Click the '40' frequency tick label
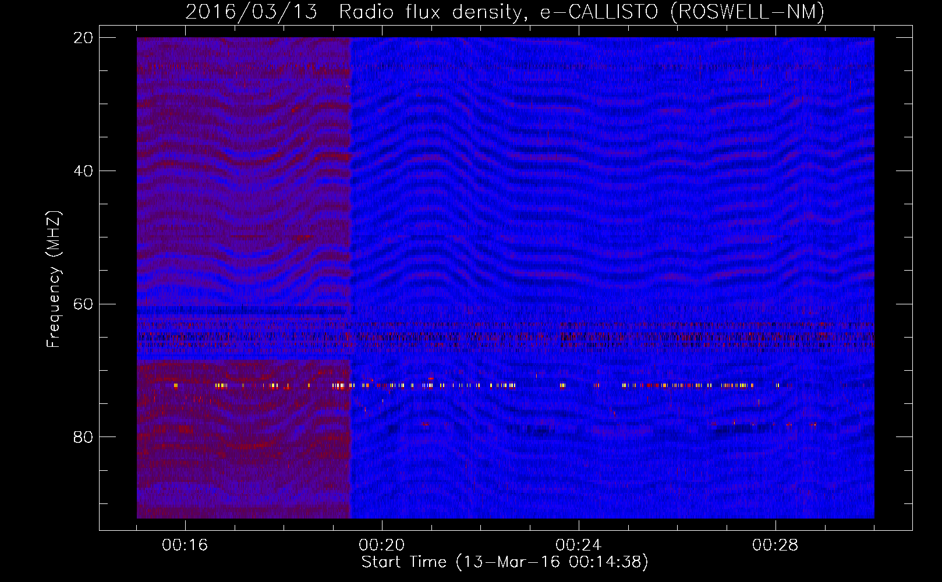 coord(83,171)
